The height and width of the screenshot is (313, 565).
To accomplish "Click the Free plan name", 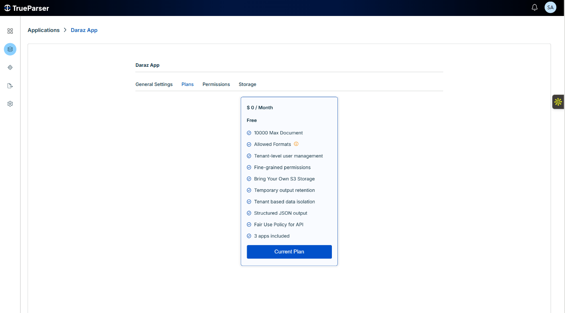I will tap(252, 120).
